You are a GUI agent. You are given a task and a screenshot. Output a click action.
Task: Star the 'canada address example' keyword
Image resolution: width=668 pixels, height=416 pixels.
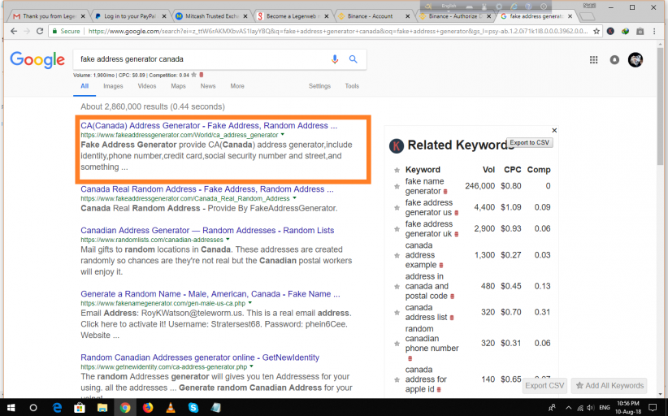[397, 255]
